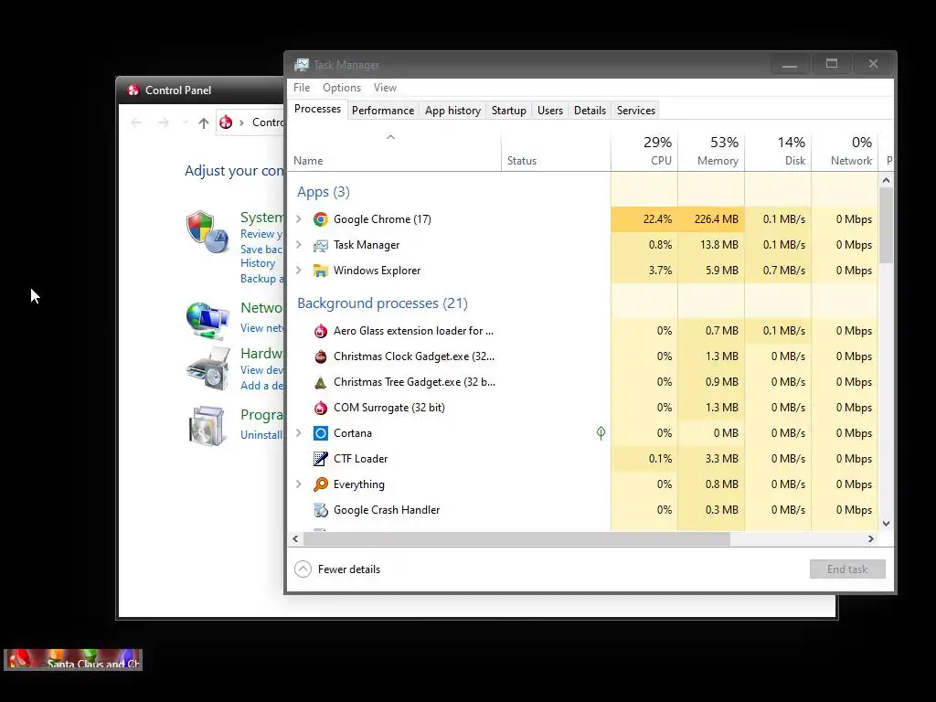Click the Cortana process icon
Viewport: 936px width, 702px height.
coord(321,433)
